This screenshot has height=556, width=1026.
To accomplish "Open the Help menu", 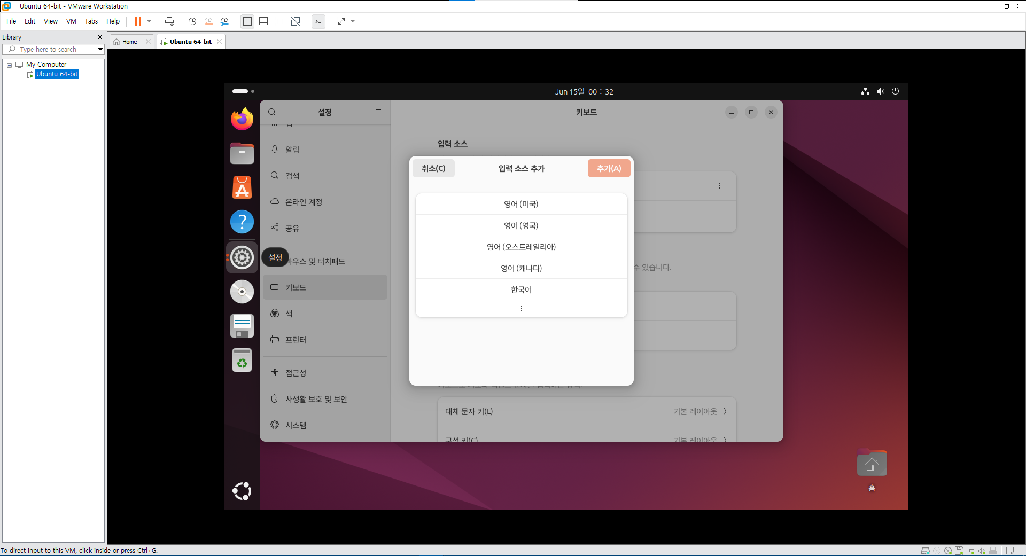I will coord(113,21).
